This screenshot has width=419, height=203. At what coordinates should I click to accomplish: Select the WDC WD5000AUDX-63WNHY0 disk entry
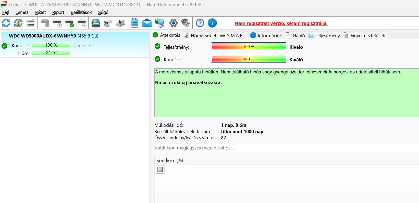coord(74,44)
